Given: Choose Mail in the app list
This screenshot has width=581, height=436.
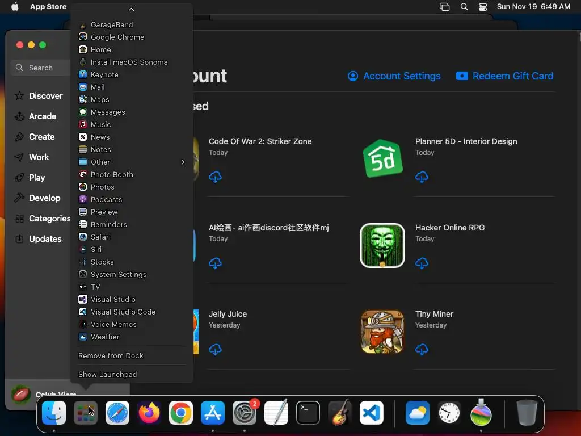Looking at the screenshot, I should click(132, 87).
